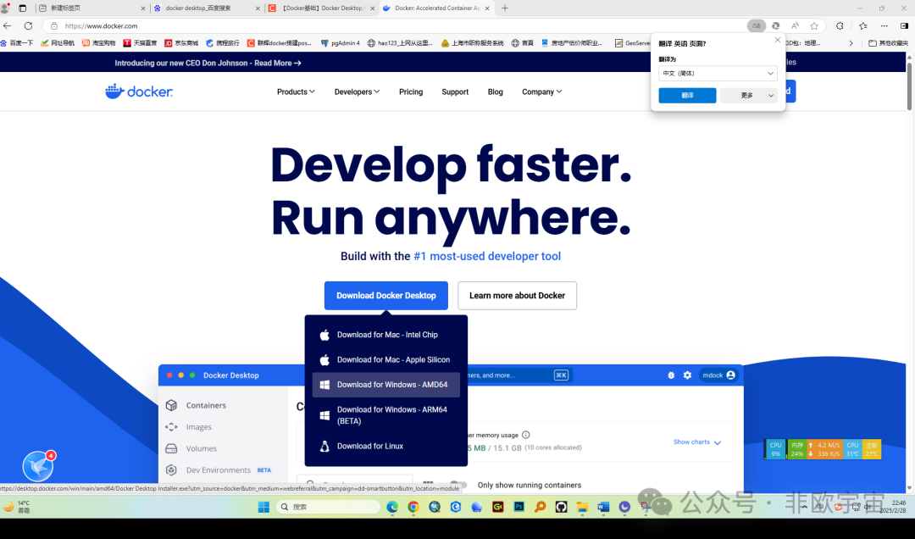Viewport: 915px width, 539px height.
Task: Show more bookmarks with the overflow chevron
Action: [851, 43]
